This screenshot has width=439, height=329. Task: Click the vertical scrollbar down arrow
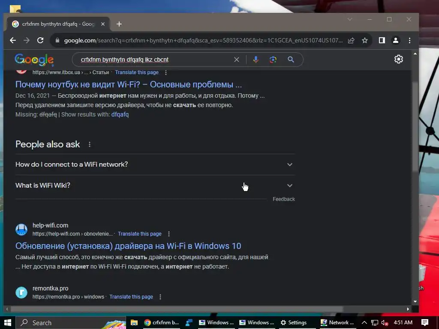(415, 302)
